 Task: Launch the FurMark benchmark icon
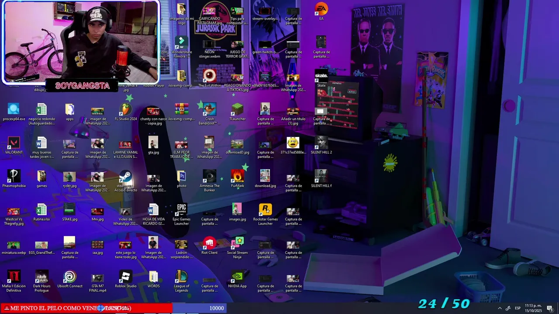point(238,179)
